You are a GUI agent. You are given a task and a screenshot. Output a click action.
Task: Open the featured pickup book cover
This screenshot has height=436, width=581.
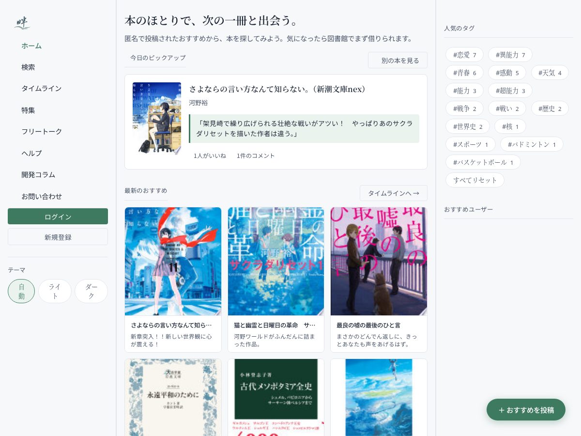(157, 118)
